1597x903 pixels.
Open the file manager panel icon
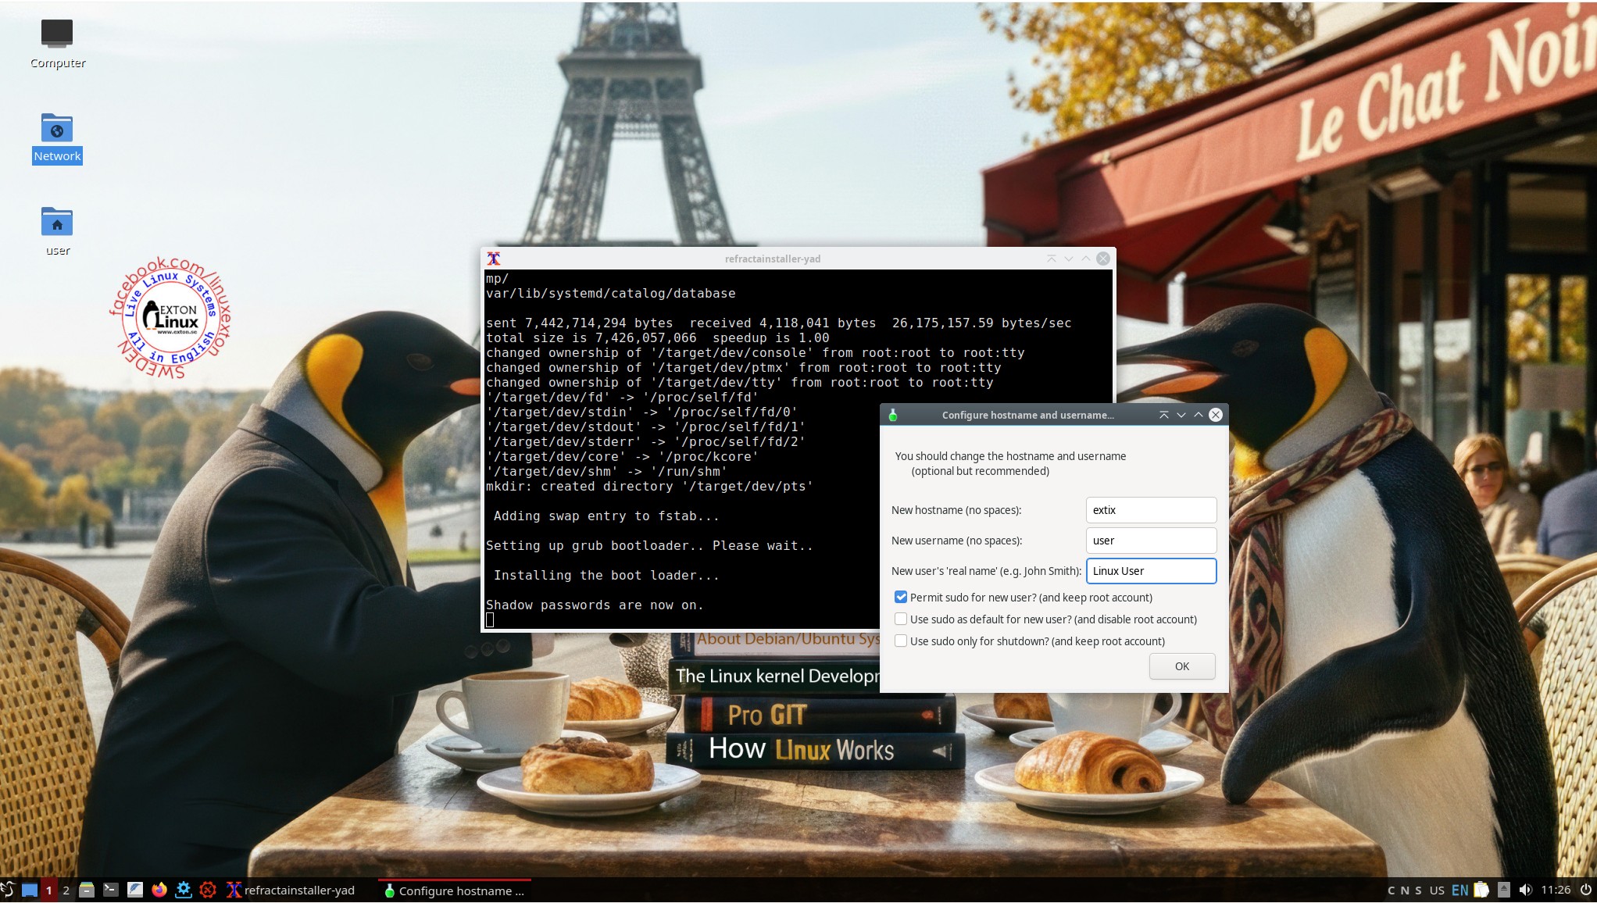(87, 890)
